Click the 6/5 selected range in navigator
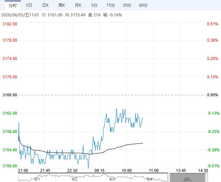 (188, 178)
